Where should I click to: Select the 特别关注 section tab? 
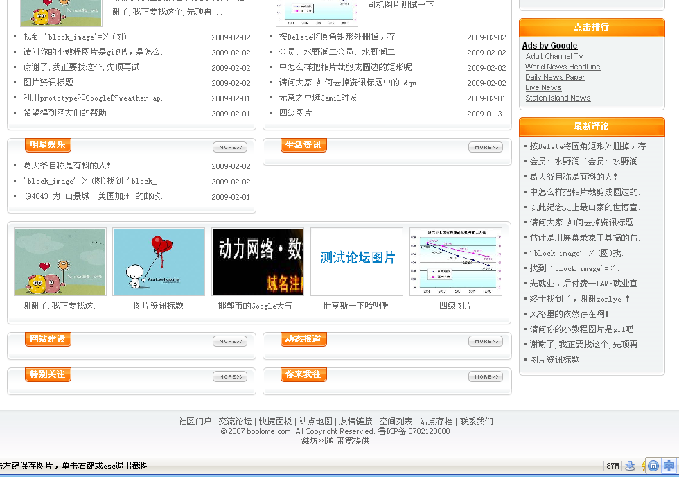[48, 374]
